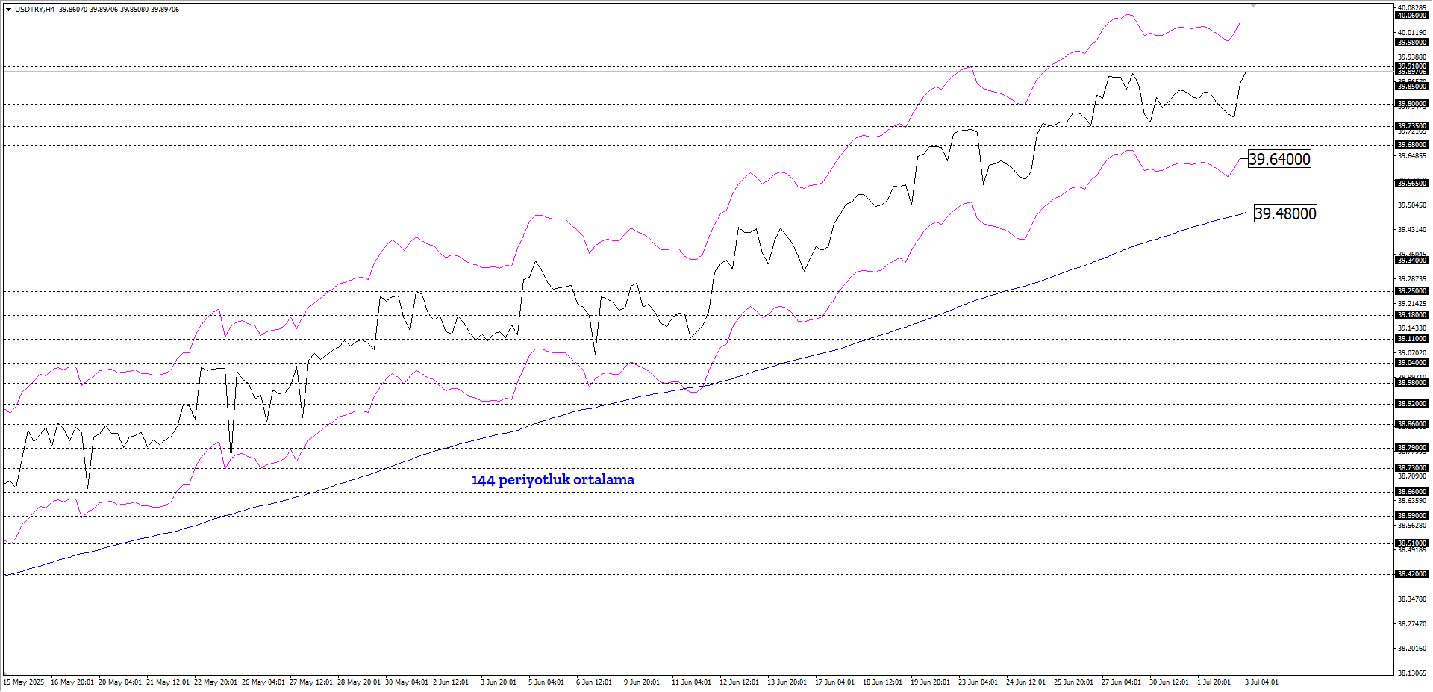
Task: Click the 28 May 20:01 date on time axis
Action: pos(359,682)
